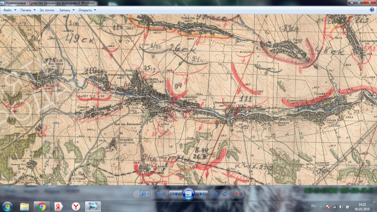Image resolution: width=377 pixels, height=212 pixels.
Task: Rotate the image counterclockwise
Action: tap(215, 194)
